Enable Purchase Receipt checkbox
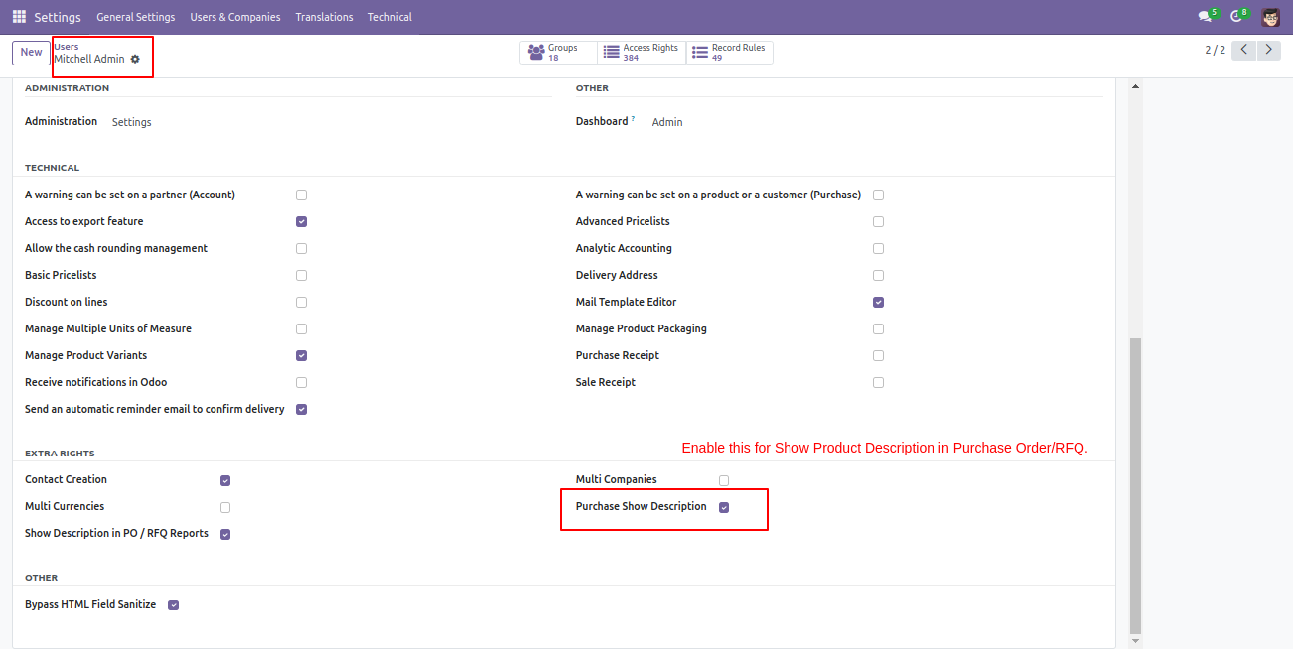1293x649 pixels. pyautogui.click(x=878, y=356)
